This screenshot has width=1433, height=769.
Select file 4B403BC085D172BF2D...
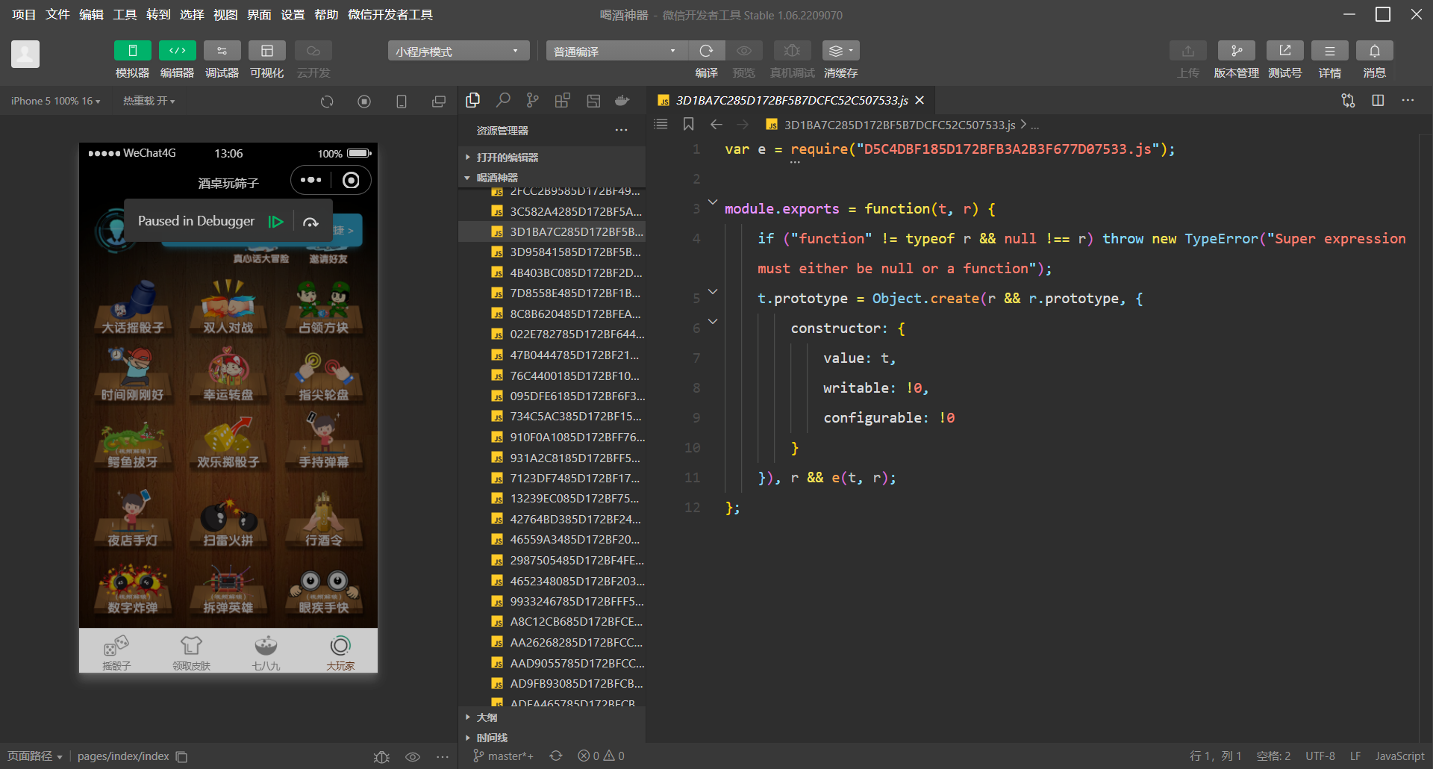click(x=552, y=273)
